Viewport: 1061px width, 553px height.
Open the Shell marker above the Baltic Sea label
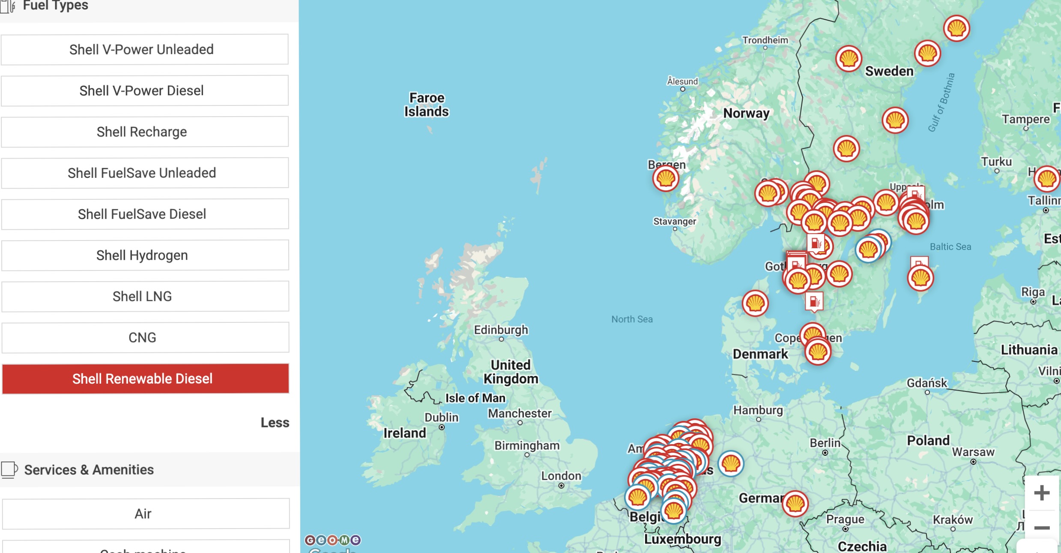[x=916, y=222]
